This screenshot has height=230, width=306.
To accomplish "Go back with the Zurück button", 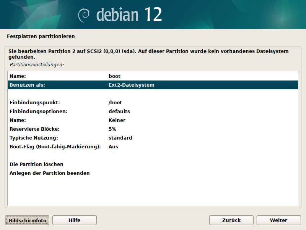I will coord(231,220).
